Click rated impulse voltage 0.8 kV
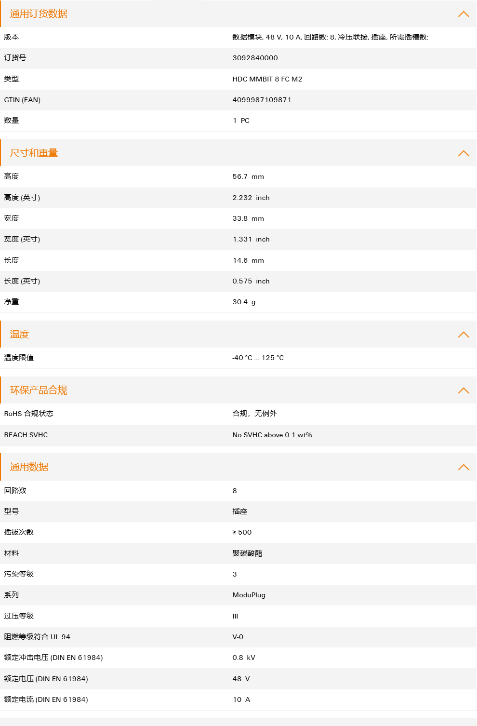The width and height of the screenshot is (477, 726). [x=244, y=658]
